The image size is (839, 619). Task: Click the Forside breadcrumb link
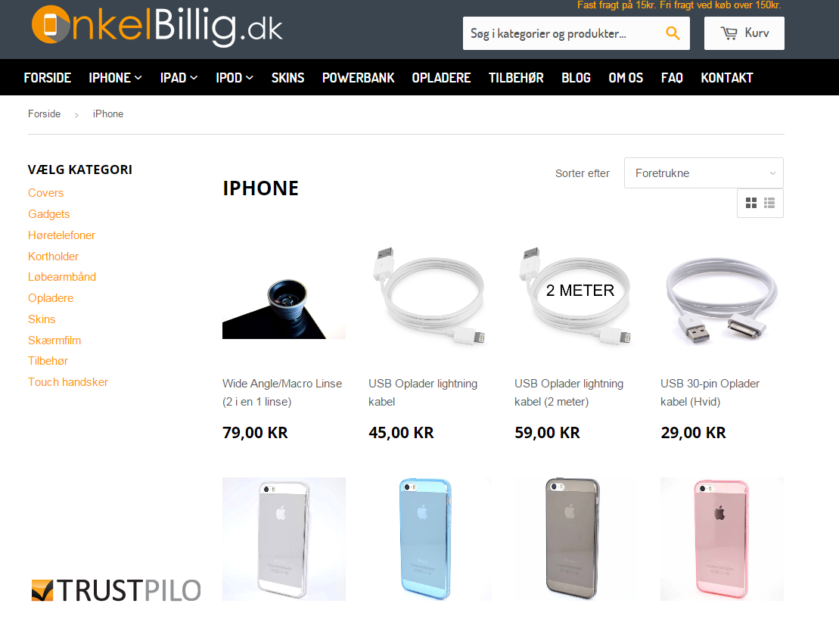click(45, 114)
